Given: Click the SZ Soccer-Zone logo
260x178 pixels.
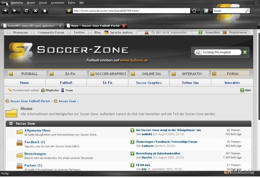Looking at the screenshot, I should tap(21, 50).
